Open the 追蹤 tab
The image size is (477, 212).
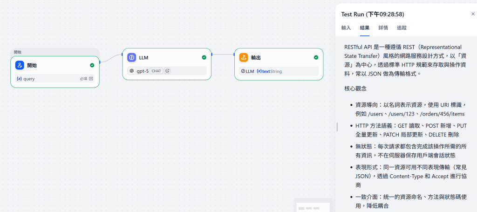[402, 27]
